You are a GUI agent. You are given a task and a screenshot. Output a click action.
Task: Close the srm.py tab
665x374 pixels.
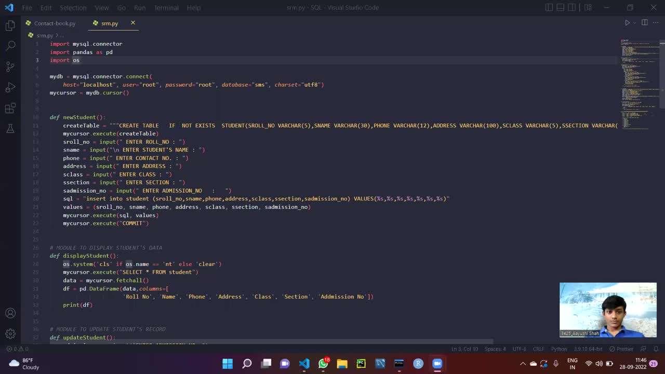132,23
